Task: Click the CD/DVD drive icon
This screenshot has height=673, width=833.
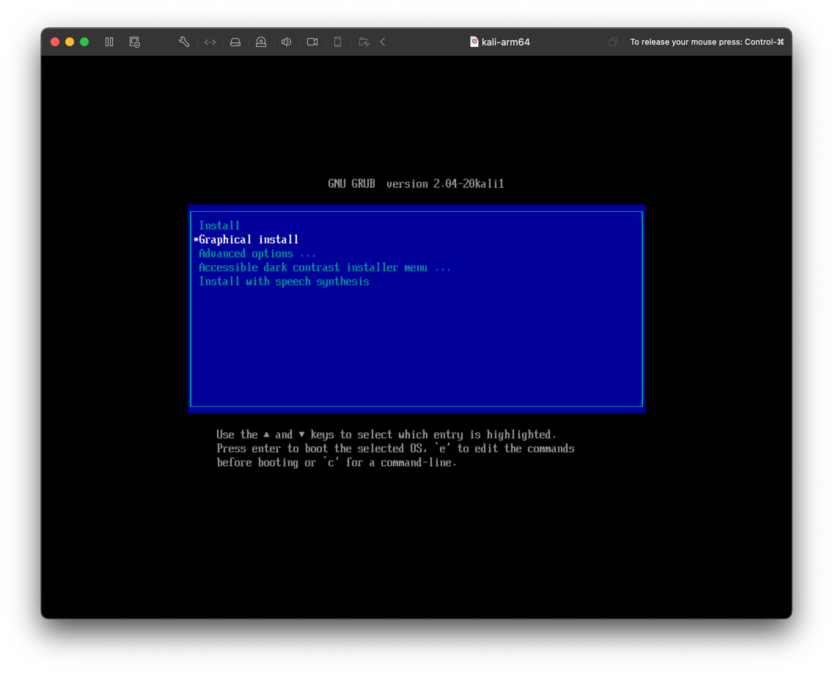Action: pyautogui.click(x=261, y=42)
